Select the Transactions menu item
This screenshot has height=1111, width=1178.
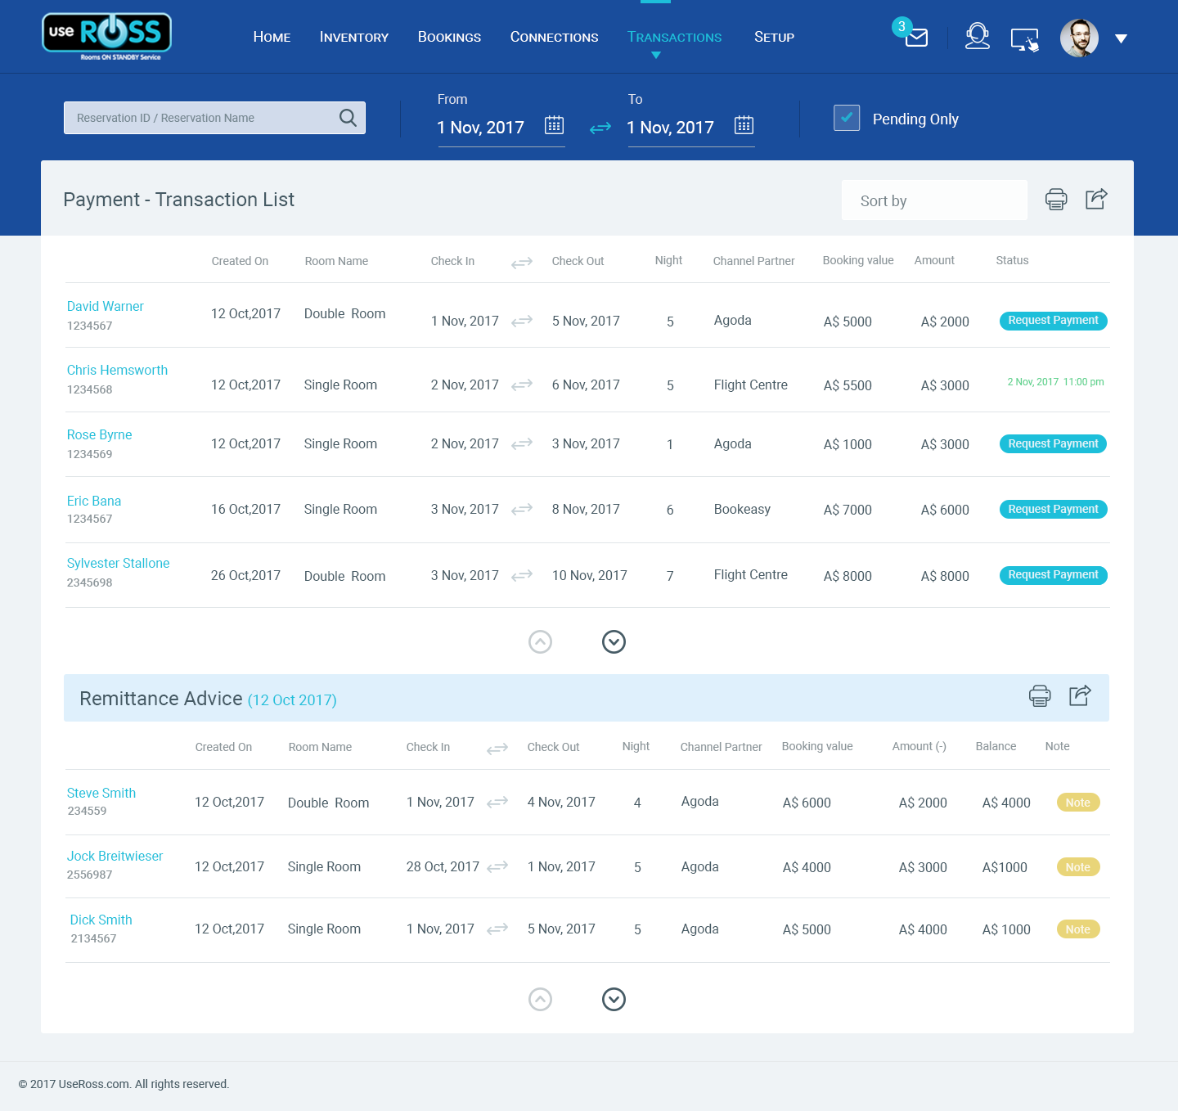pos(674,37)
